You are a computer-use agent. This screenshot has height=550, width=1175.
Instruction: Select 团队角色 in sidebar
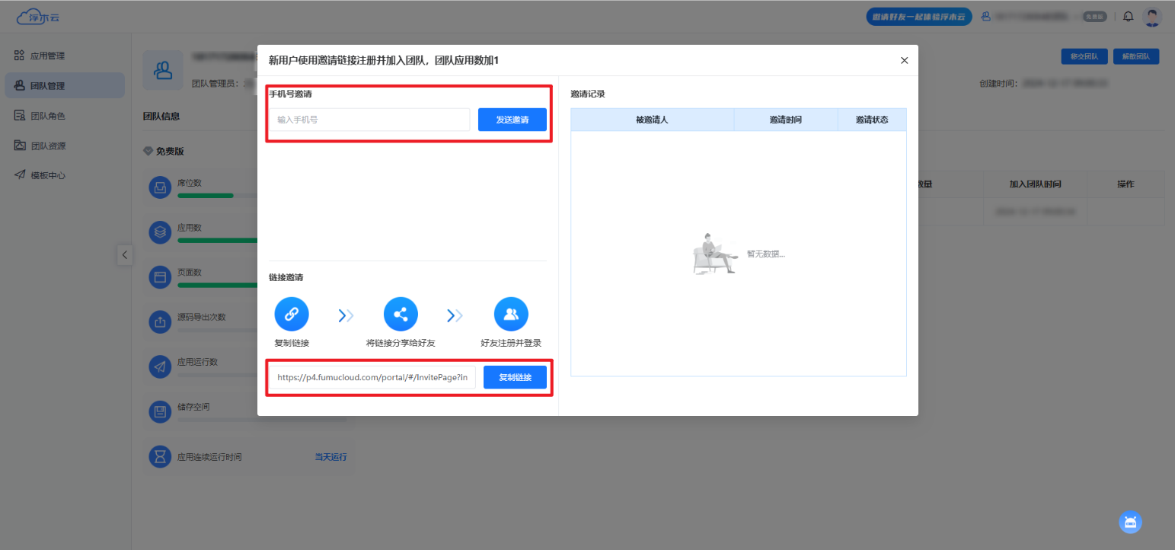click(x=47, y=116)
